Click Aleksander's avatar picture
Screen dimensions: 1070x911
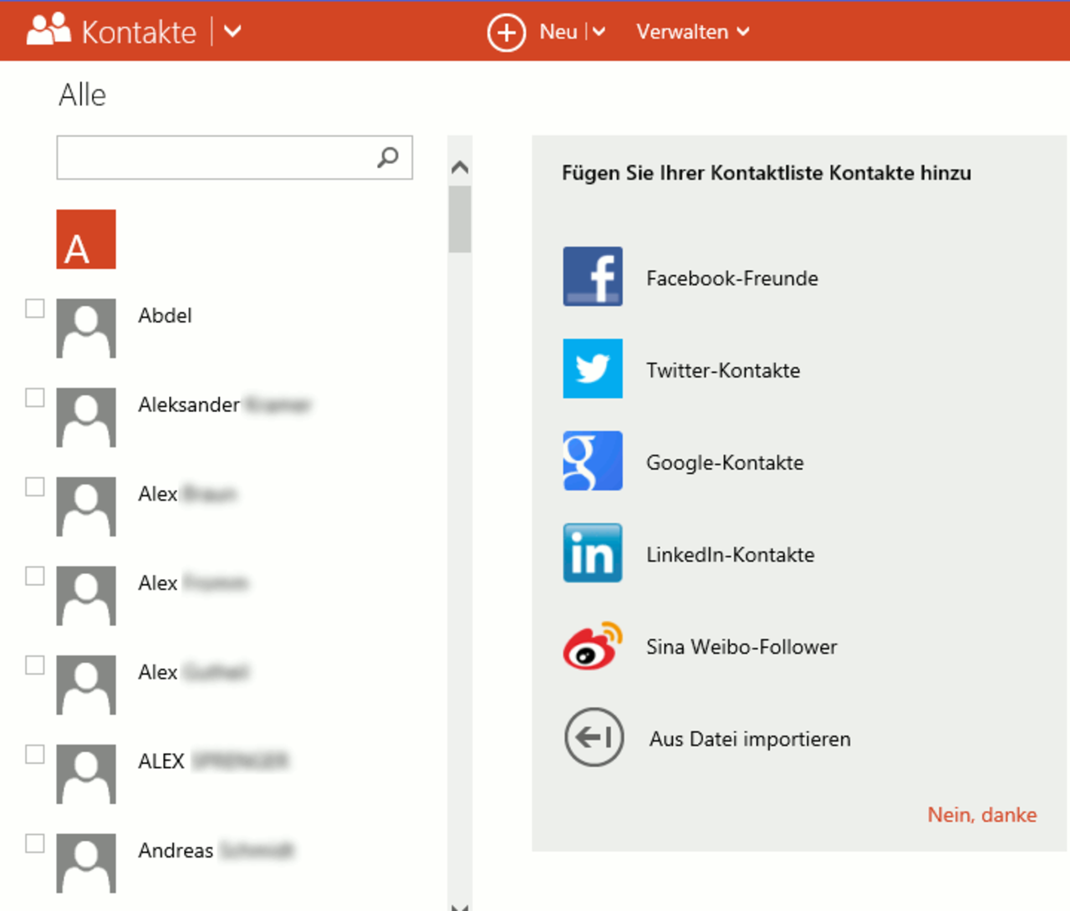click(86, 418)
